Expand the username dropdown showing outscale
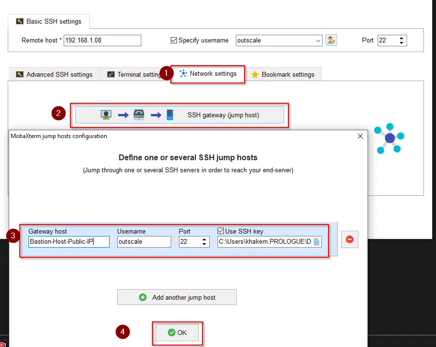The width and height of the screenshot is (436, 347). click(318, 41)
